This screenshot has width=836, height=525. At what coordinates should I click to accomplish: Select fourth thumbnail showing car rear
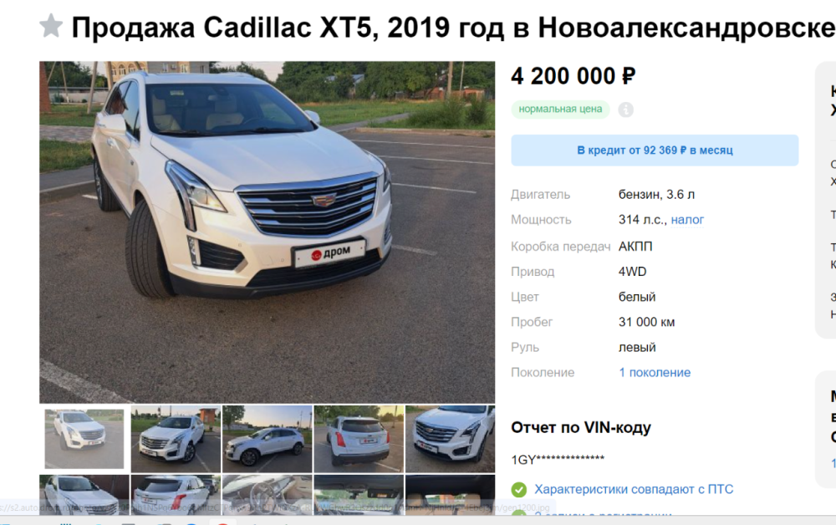[359, 439]
